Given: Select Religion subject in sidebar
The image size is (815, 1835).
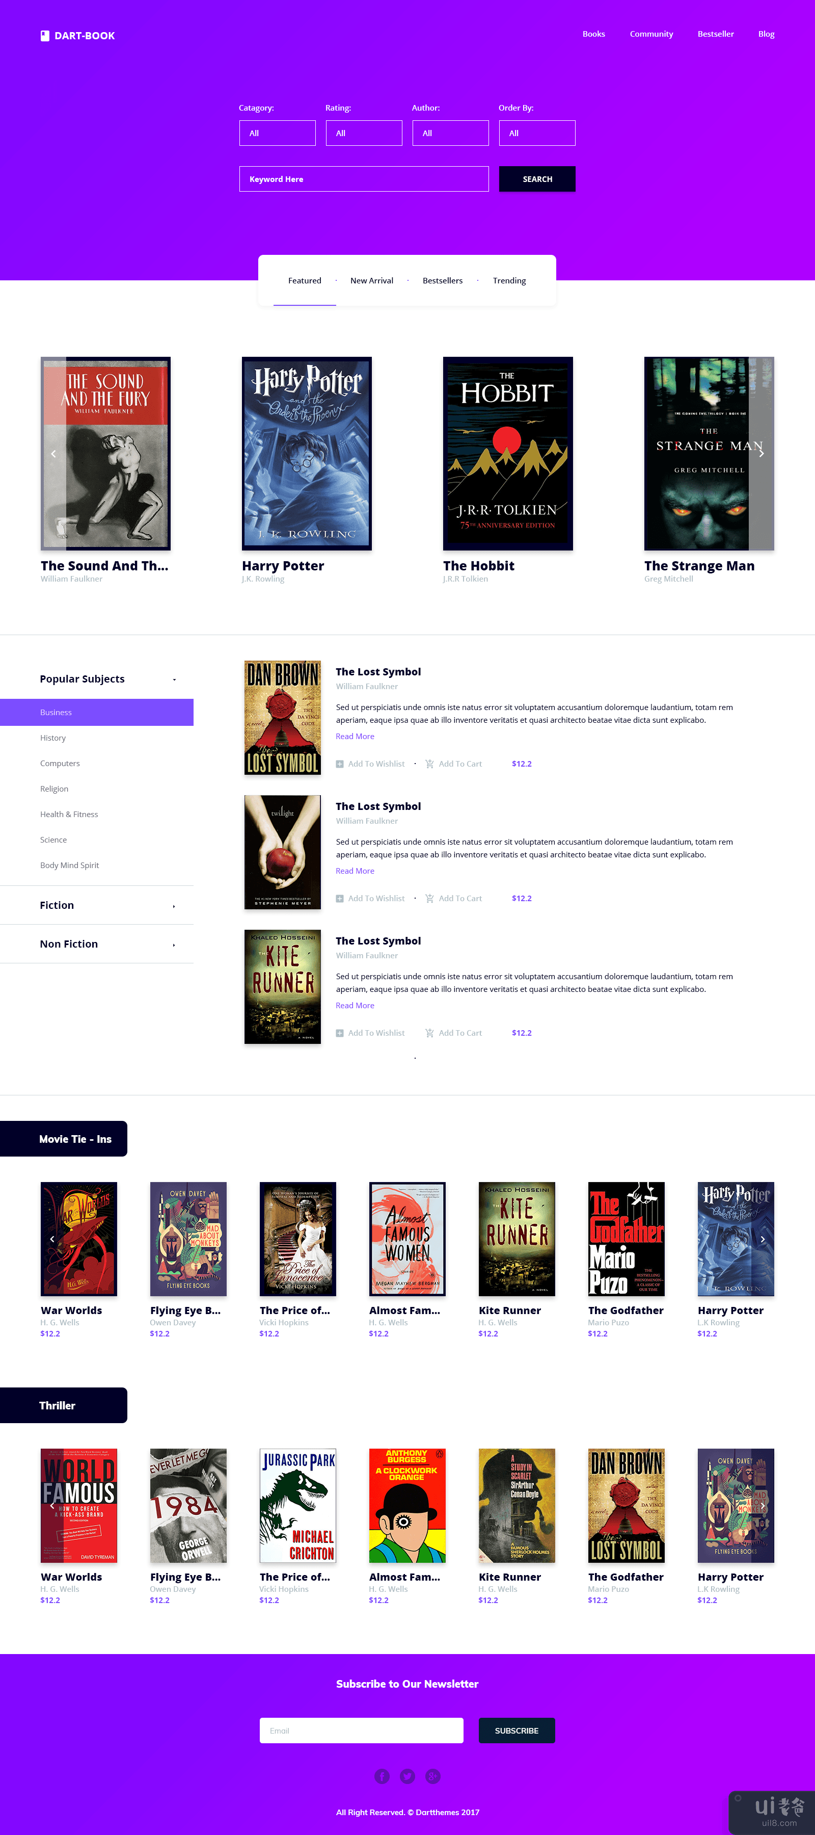Looking at the screenshot, I should tap(54, 789).
